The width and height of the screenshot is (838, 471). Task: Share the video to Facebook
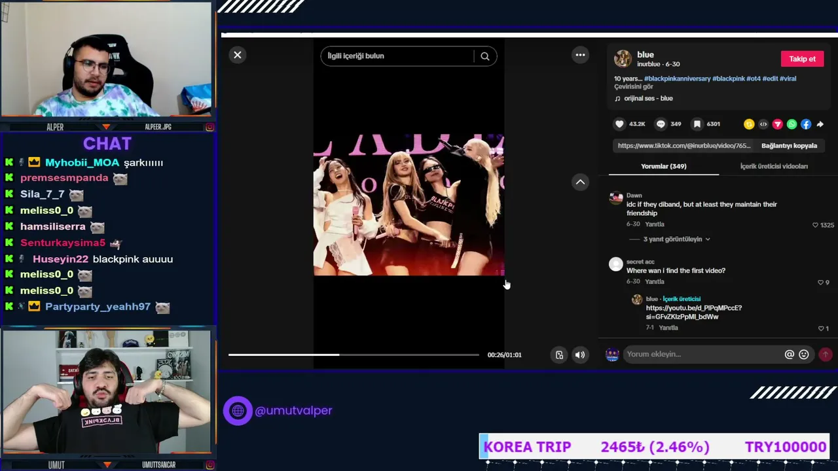coord(806,124)
